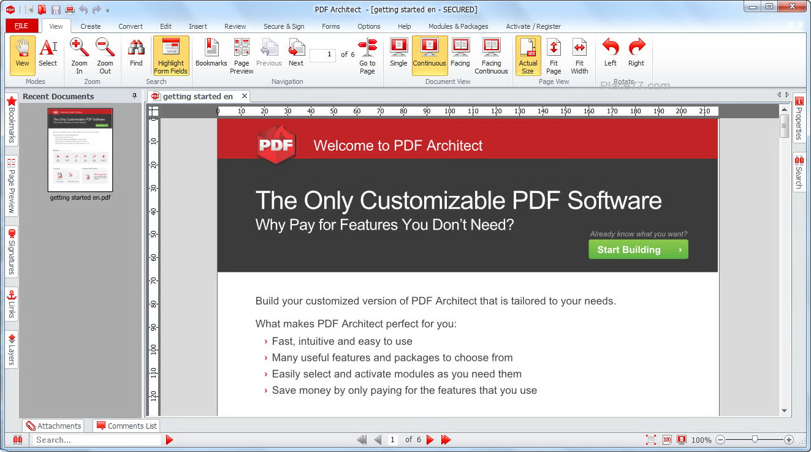Switch to the Review ribbon tab
This screenshot has width=811, height=452.
pos(235,26)
